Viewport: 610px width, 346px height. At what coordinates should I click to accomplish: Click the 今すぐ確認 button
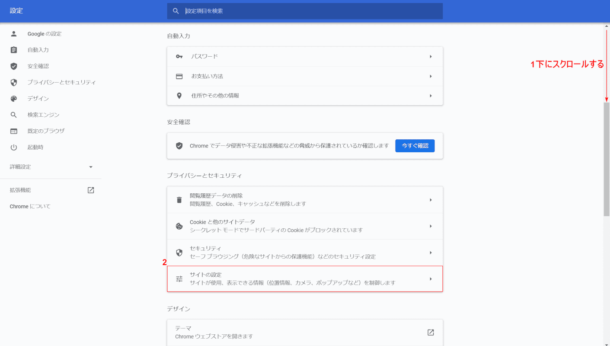(x=415, y=146)
